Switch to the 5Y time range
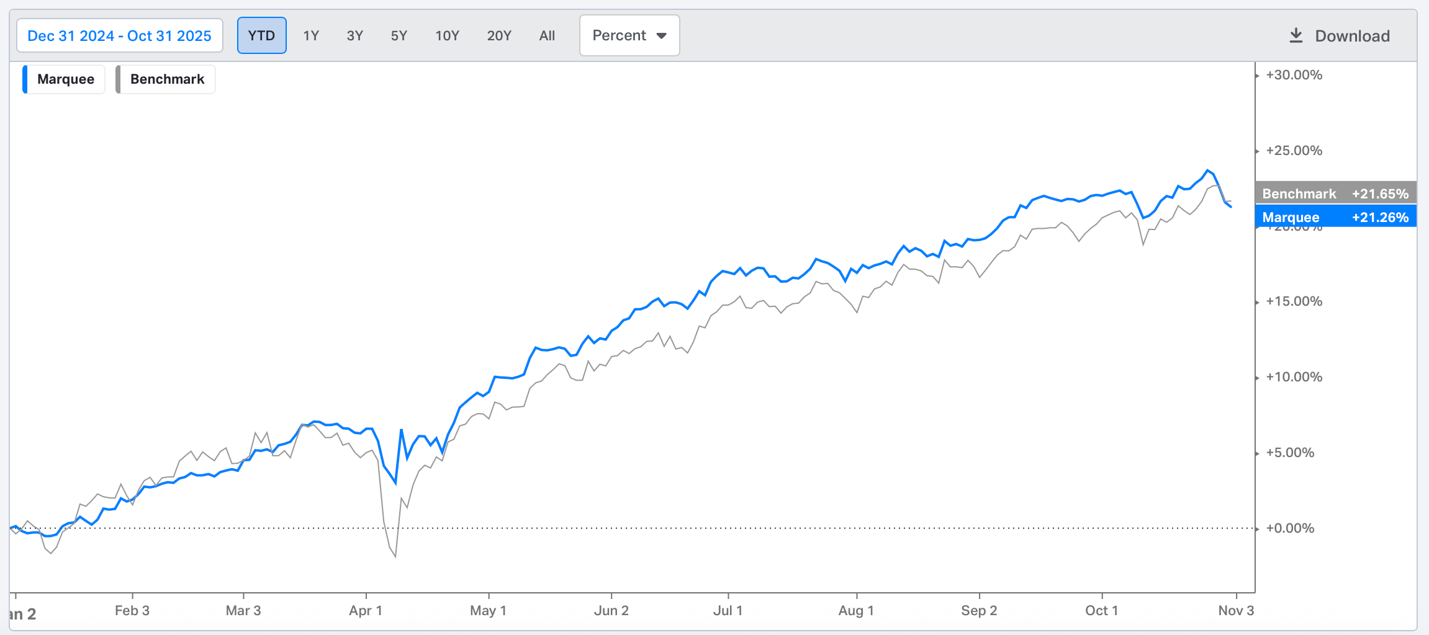The height and width of the screenshot is (635, 1429). tap(399, 36)
